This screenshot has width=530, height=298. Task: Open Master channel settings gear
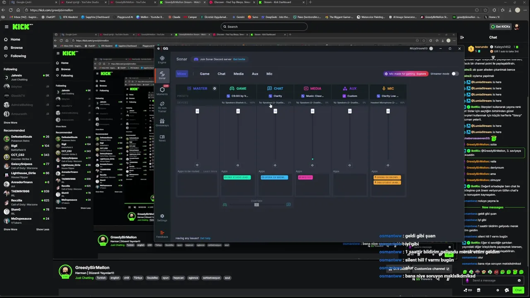(x=214, y=88)
